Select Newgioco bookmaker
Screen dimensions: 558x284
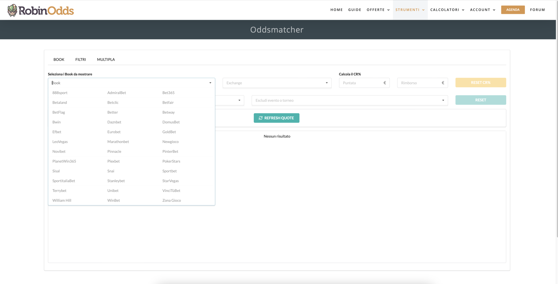click(170, 142)
